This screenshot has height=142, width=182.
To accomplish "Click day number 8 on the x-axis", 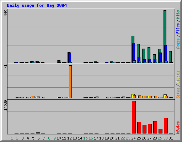I will [x=49, y=138].
